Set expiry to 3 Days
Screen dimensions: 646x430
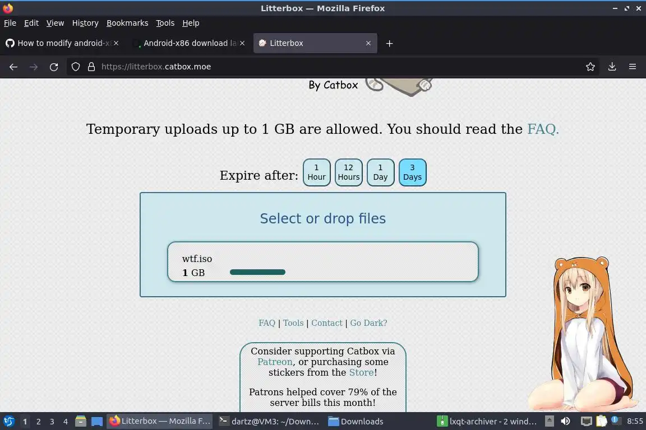point(412,172)
